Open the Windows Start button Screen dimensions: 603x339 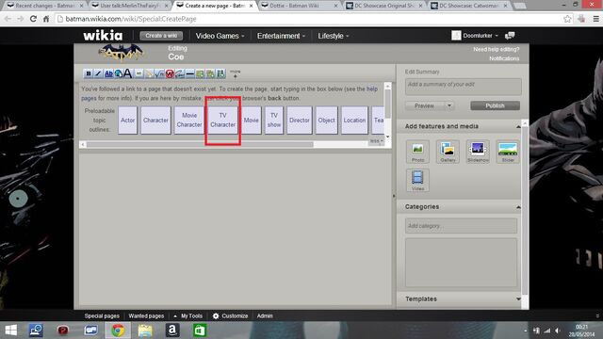point(10,331)
